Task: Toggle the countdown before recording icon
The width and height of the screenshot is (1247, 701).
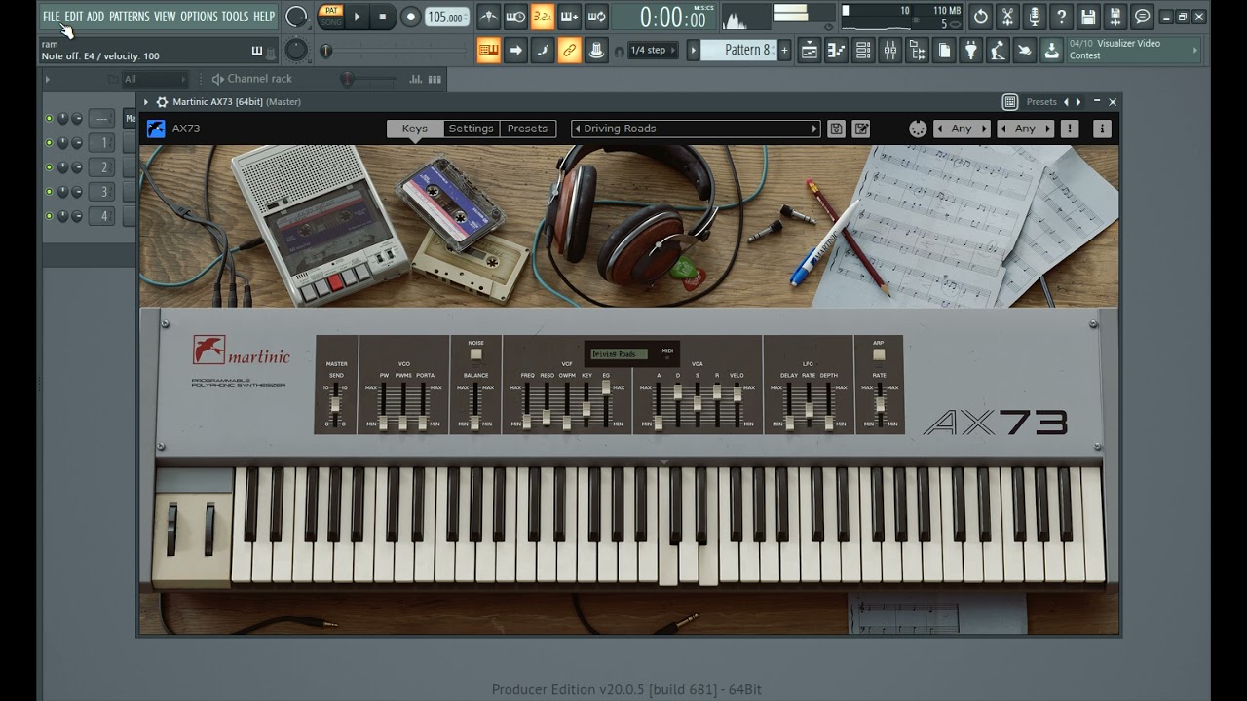Action: tap(543, 17)
